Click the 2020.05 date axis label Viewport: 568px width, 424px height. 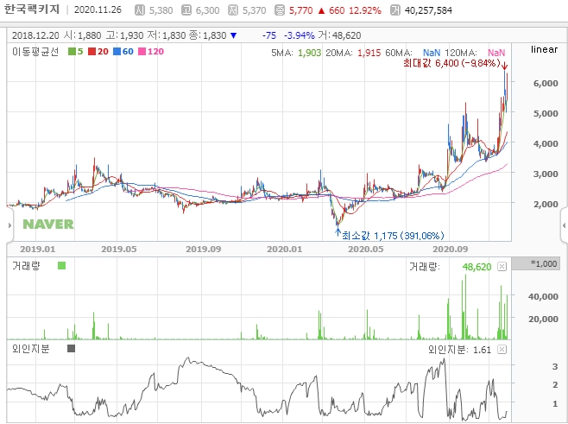tap(365, 250)
